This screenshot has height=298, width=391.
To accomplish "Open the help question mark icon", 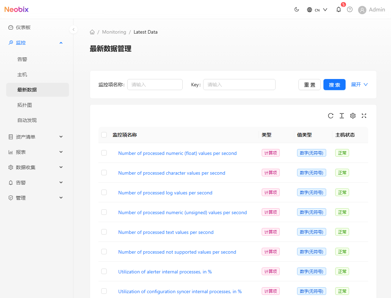I will 350,10.
